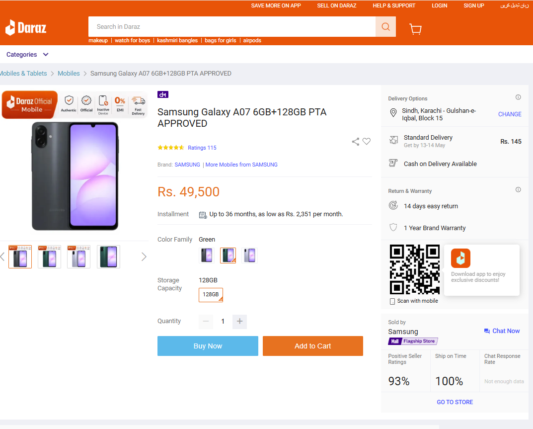Click the location pin icon

pos(393,113)
